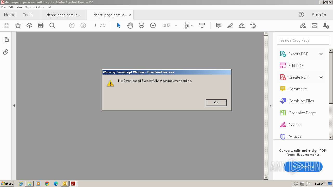Click the 100% zoom value field

167,25
